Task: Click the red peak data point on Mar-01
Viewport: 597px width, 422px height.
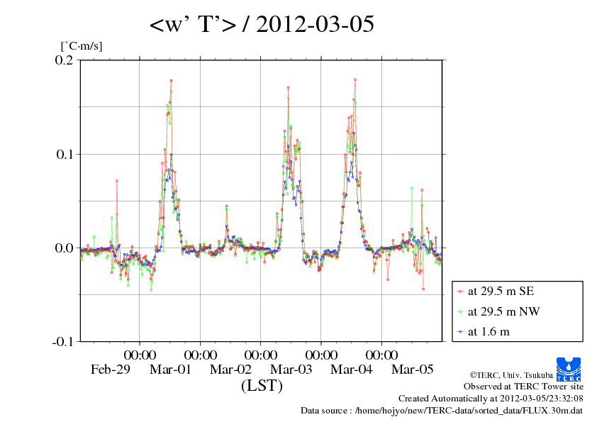Action: 171,81
